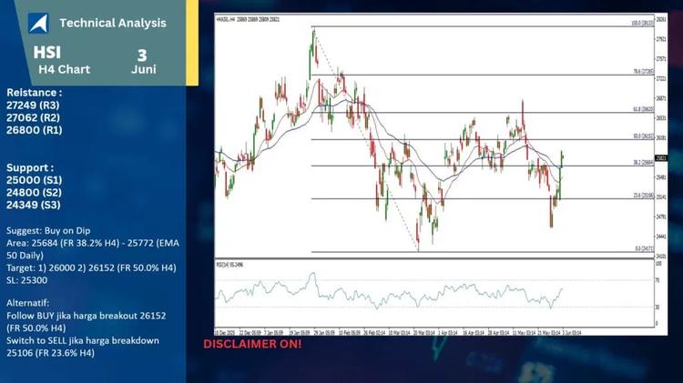Click the 10 Feb date on time axis
Screen dimensions: 683x383
click(350, 333)
